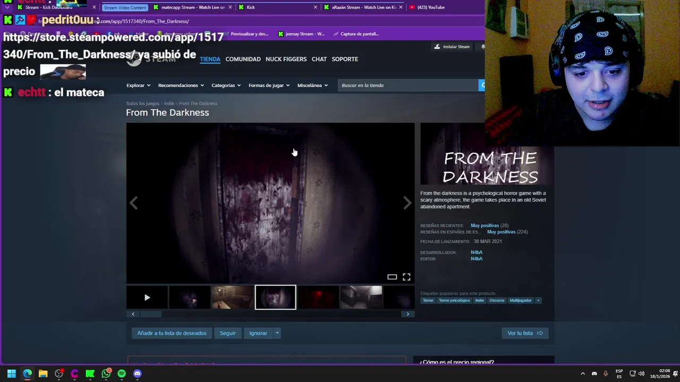Expand the Categorías dropdown
Viewport: 680px width, 382px height.
click(226, 85)
